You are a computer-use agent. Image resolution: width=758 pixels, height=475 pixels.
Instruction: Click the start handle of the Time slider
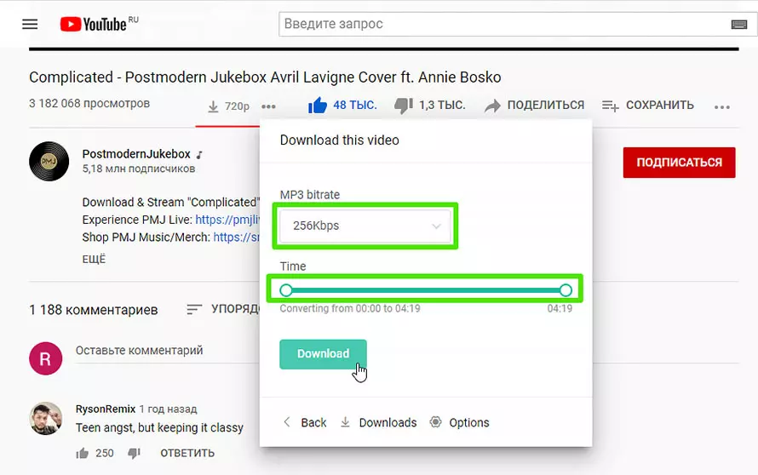point(285,290)
